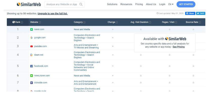Click rank number 5 cell
This screenshot has height=93, width=212.
click(x=18, y=66)
